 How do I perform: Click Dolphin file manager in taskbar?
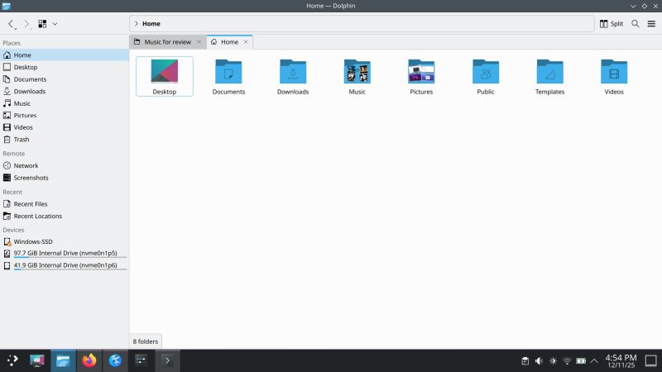[x=64, y=360]
